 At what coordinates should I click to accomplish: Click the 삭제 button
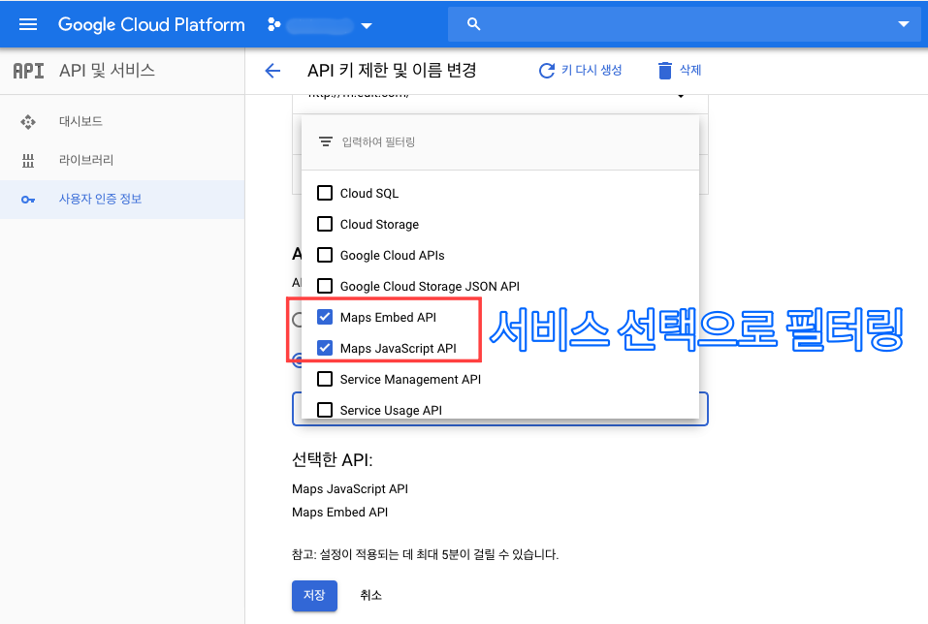(690, 71)
